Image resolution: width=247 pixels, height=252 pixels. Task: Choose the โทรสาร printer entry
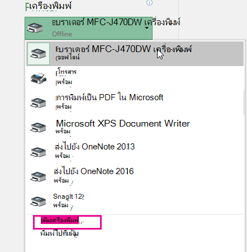[x=135, y=78]
